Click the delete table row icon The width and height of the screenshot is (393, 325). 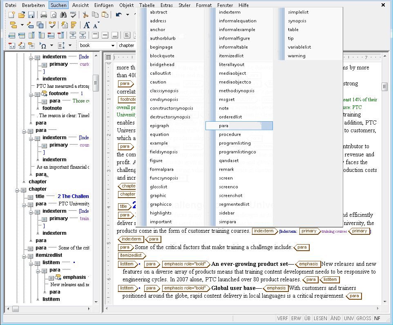click(51, 36)
